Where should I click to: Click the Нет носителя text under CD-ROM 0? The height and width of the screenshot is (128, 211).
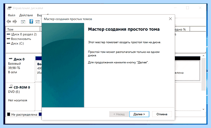pyautogui.click(x=18, y=100)
